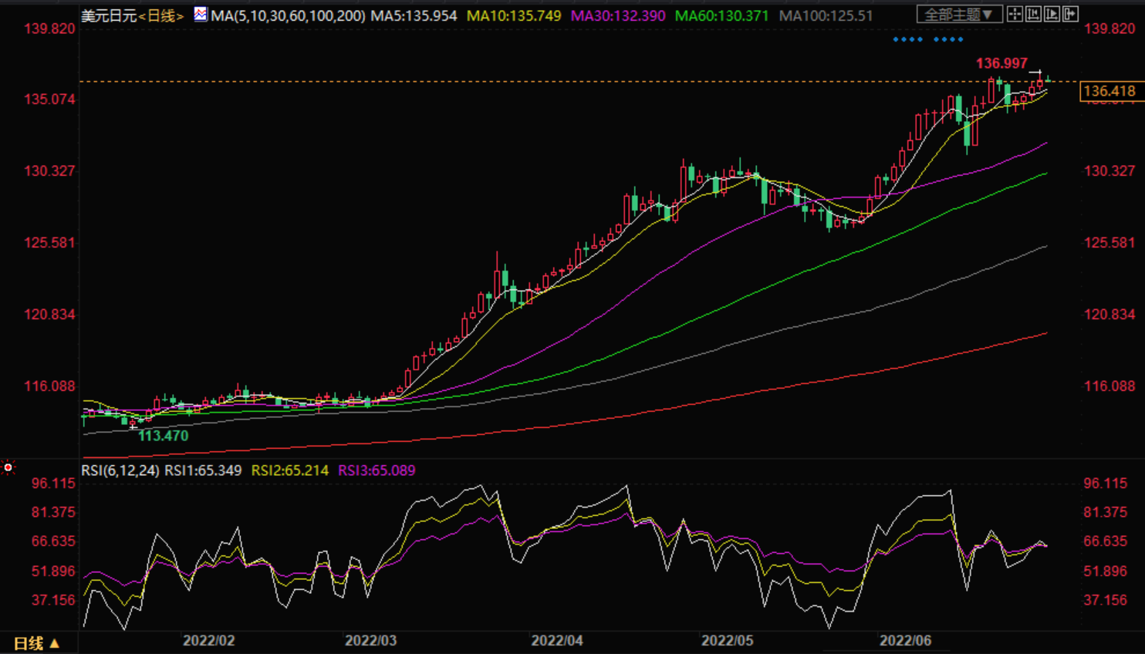Image resolution: width=1145 pixels, height=654 pixels.
Task: Click the MA indicator chart icon
Action: 200,14
